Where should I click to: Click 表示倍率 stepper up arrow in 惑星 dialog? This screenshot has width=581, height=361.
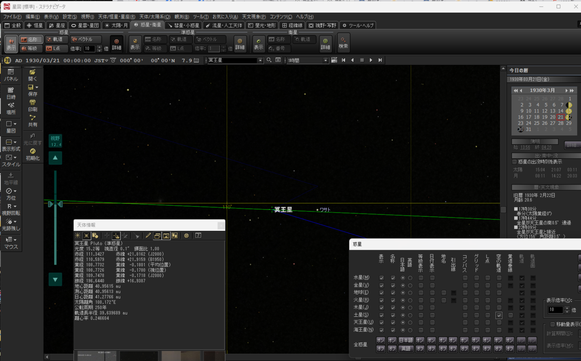point(567,308)
